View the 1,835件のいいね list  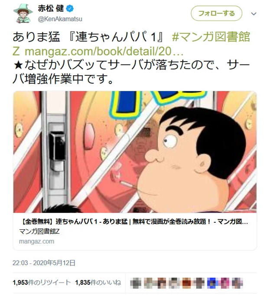(98, 283)
